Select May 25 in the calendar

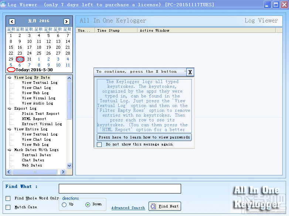click(39, 53)
